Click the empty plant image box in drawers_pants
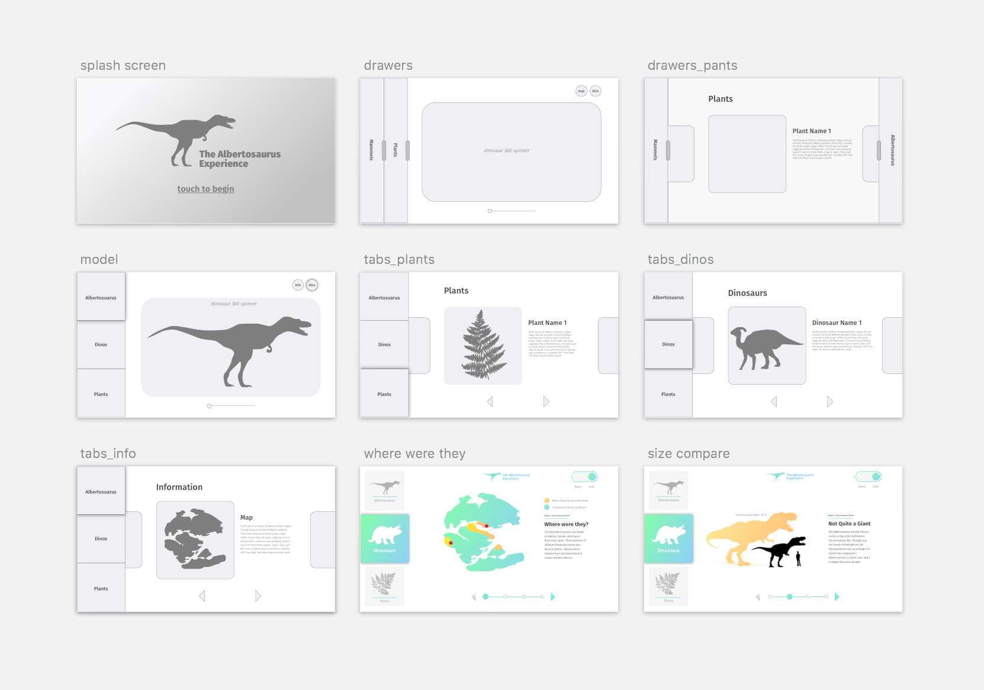This screenshot has width=984, height=690. pos(747,154)
